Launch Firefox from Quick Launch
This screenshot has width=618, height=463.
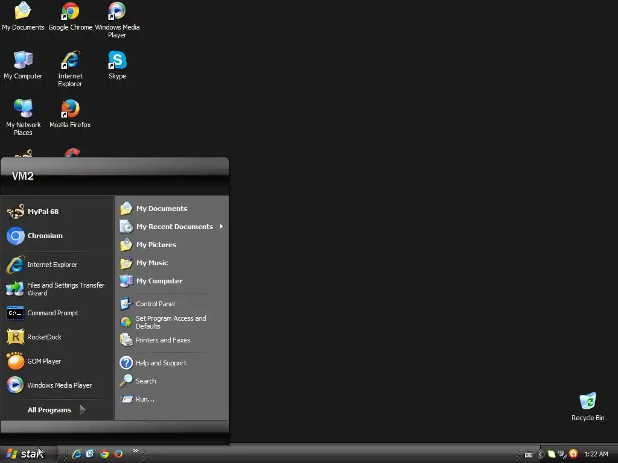click(x=118, y=454)
